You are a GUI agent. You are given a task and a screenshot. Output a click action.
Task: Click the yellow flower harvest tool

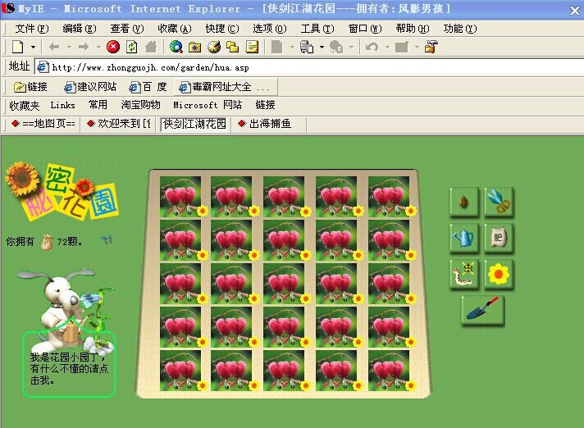[x=499, y=275]
